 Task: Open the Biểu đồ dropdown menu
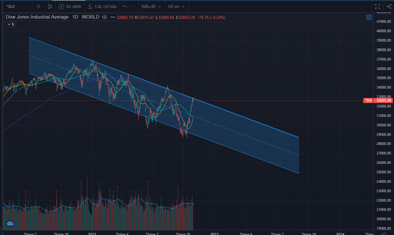151,6
